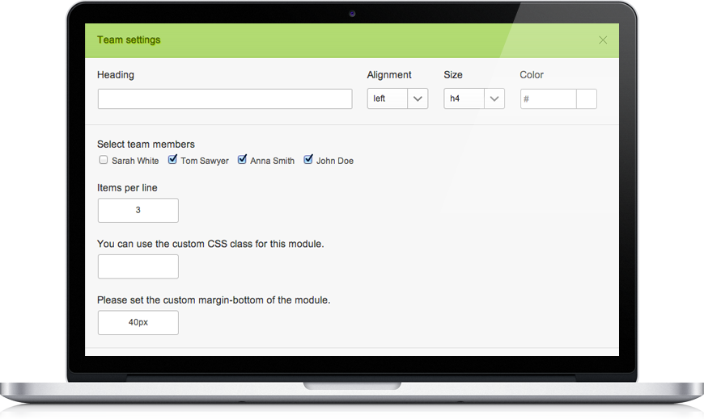The image size is (704, 419).
Task: Click the Team settings title text
Action: pos(129,40)
